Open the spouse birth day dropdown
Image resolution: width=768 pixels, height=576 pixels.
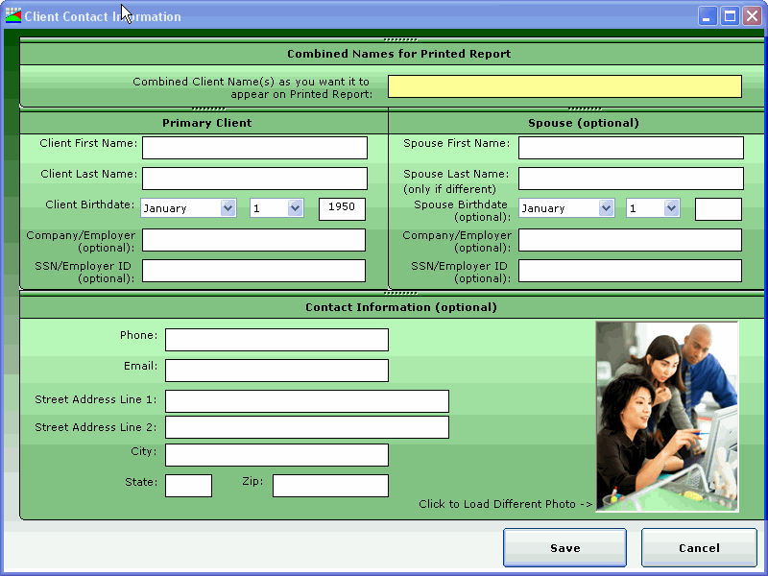pyautogui.click(x=653, y=208)
